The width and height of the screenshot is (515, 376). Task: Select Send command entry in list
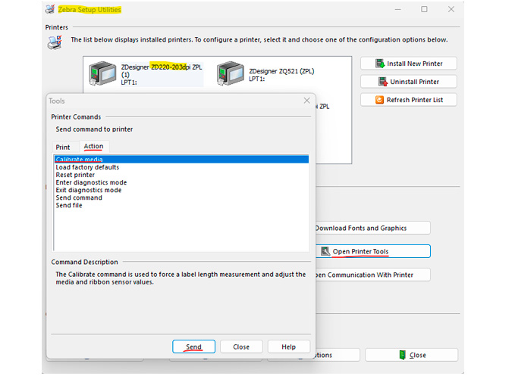tap(181, 197)
